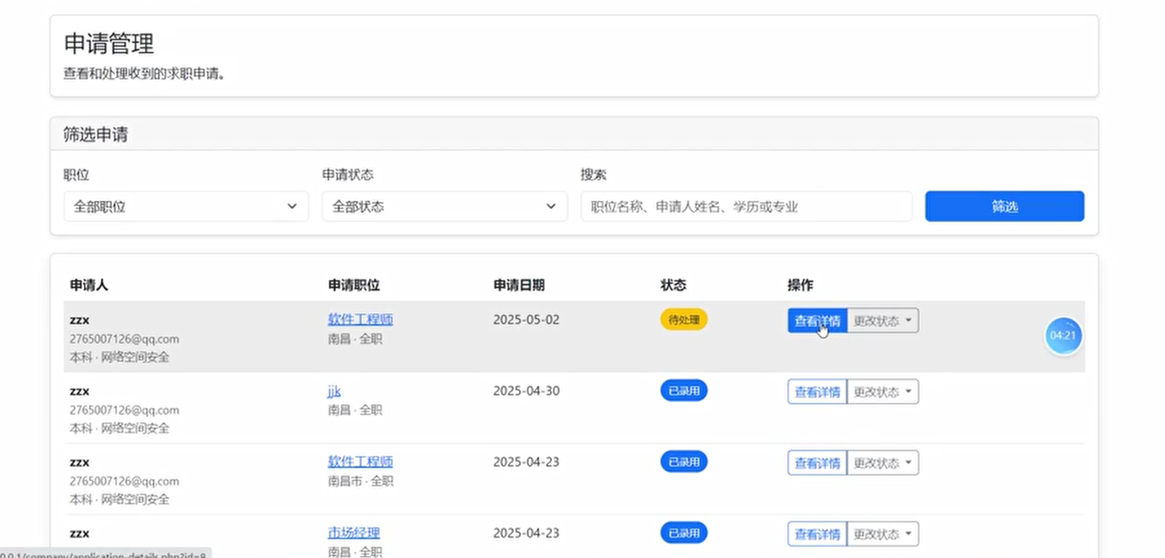1165x558 pixels.
Task: Click the application-details URL at bottom left
Action: click(x=102, y=554)
